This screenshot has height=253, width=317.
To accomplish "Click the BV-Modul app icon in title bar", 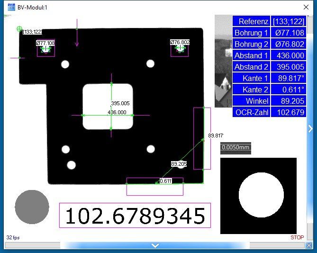I will [11, 8].
